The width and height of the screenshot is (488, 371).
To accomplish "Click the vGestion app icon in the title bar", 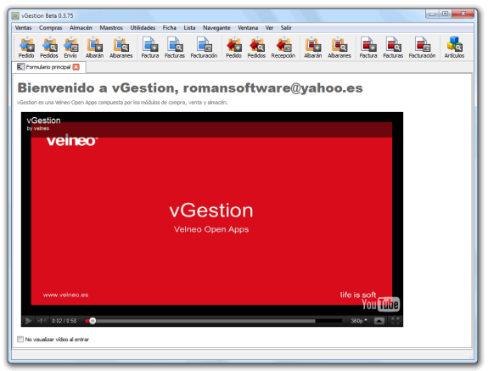I will pyautogui.click(x=15, y=15).
